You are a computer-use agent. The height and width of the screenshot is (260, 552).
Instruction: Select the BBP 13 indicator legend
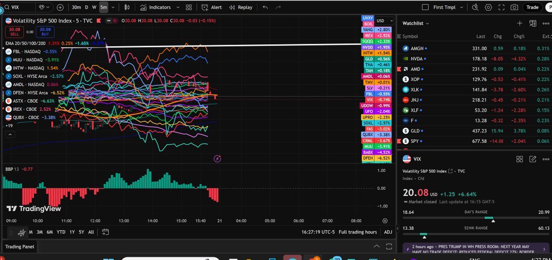coord(12,170)
